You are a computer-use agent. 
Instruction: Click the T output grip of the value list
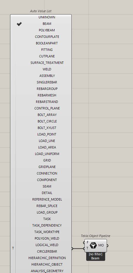pos(72,248)
